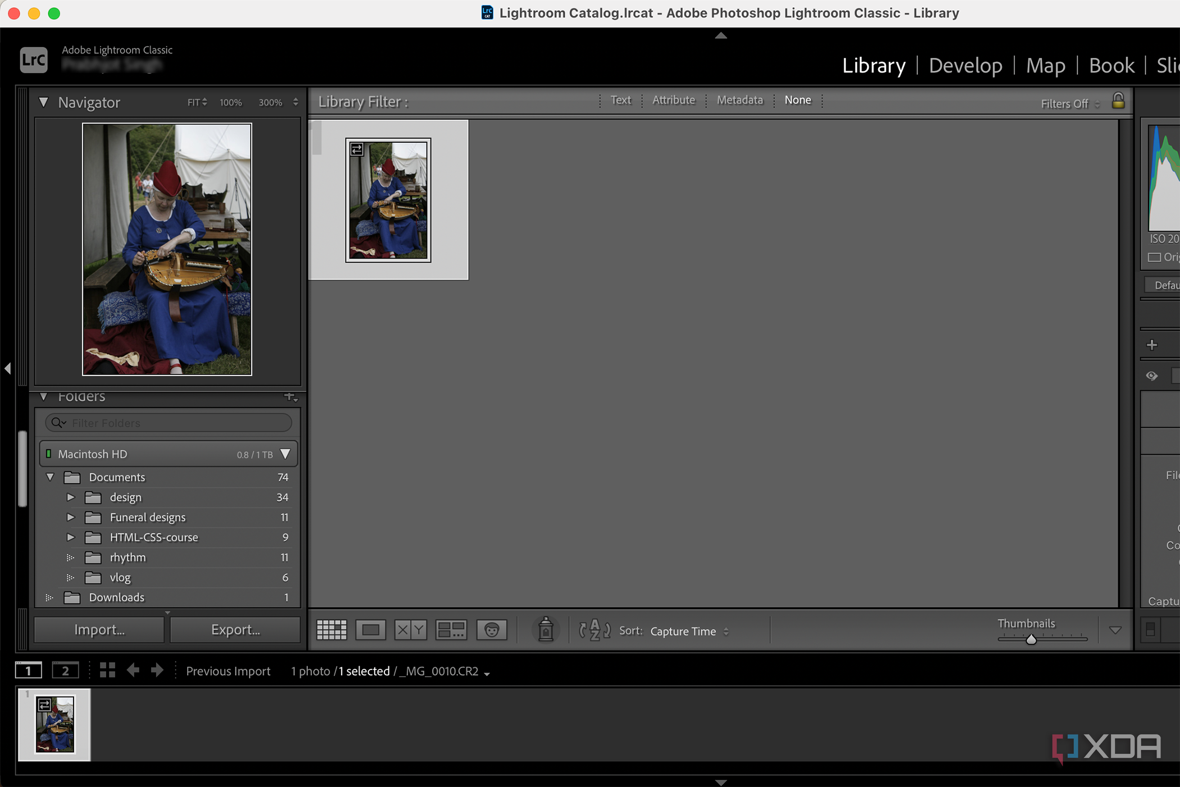Click the Export button
Image resolution: width=1180 pixels, height=787 pixels.
pos(235,630)
